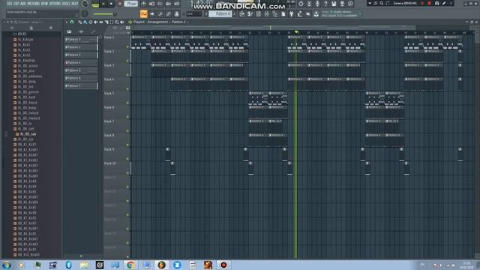The image size is (480, 270).
Task: Open the plugin picker plug icon
Action: [x=292, y=14]
